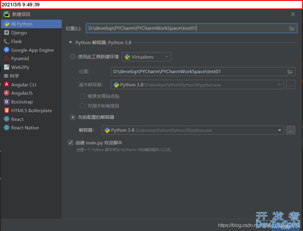Select the Bootstrap project icon
303x231 pixels.
tap(7, 102)
